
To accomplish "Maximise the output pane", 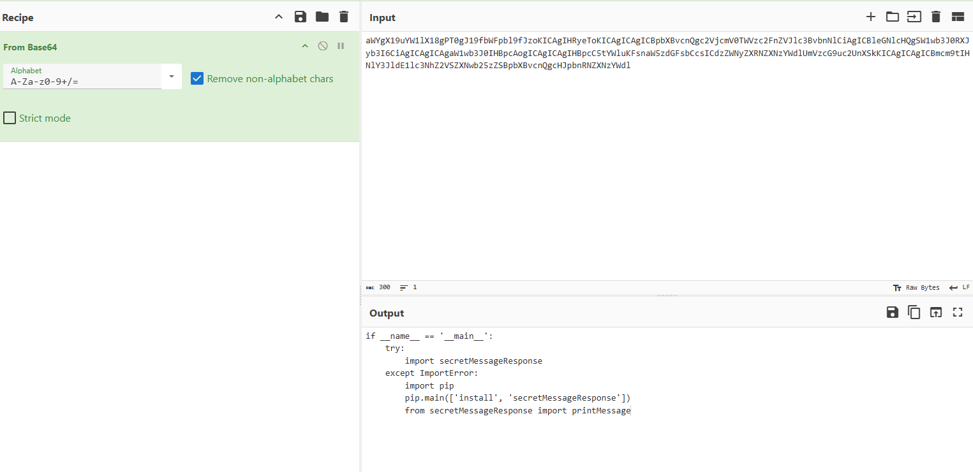I will 958,312.
